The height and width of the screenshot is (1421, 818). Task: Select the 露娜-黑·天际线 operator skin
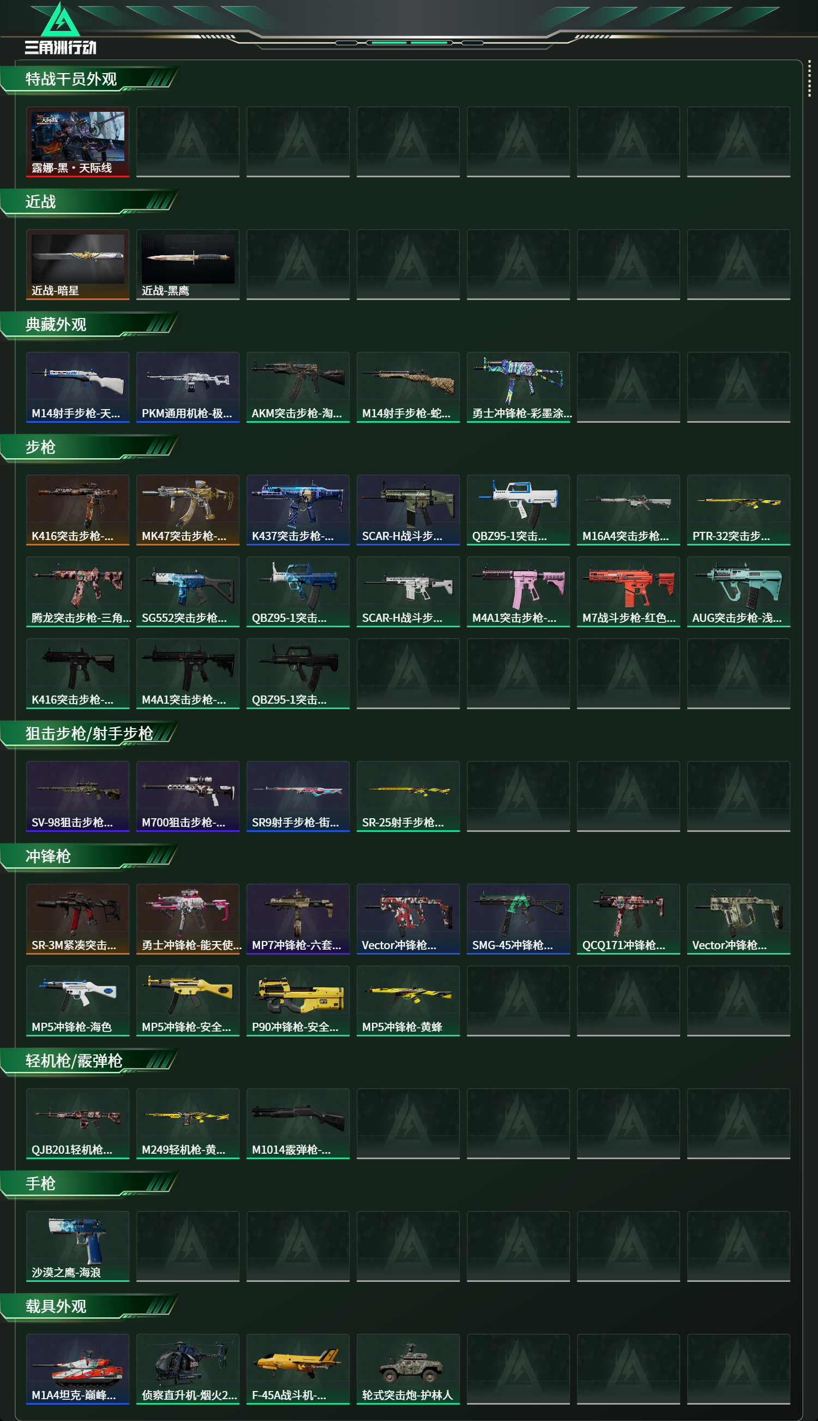click(x=77, y=142)
